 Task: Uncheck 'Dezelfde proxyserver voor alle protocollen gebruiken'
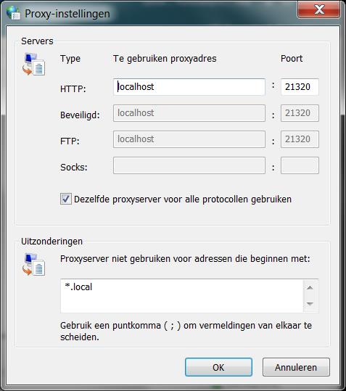[66, 199]
